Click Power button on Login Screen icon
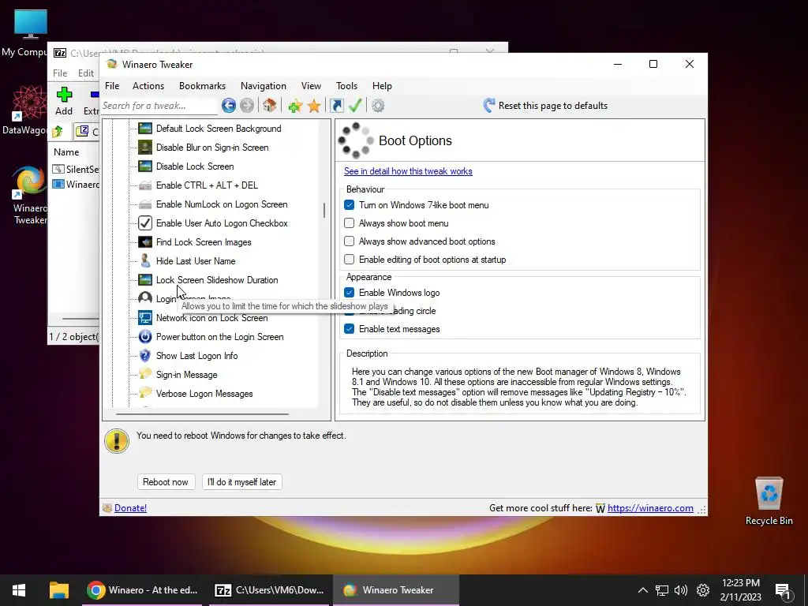 click(x=145, y=337)
